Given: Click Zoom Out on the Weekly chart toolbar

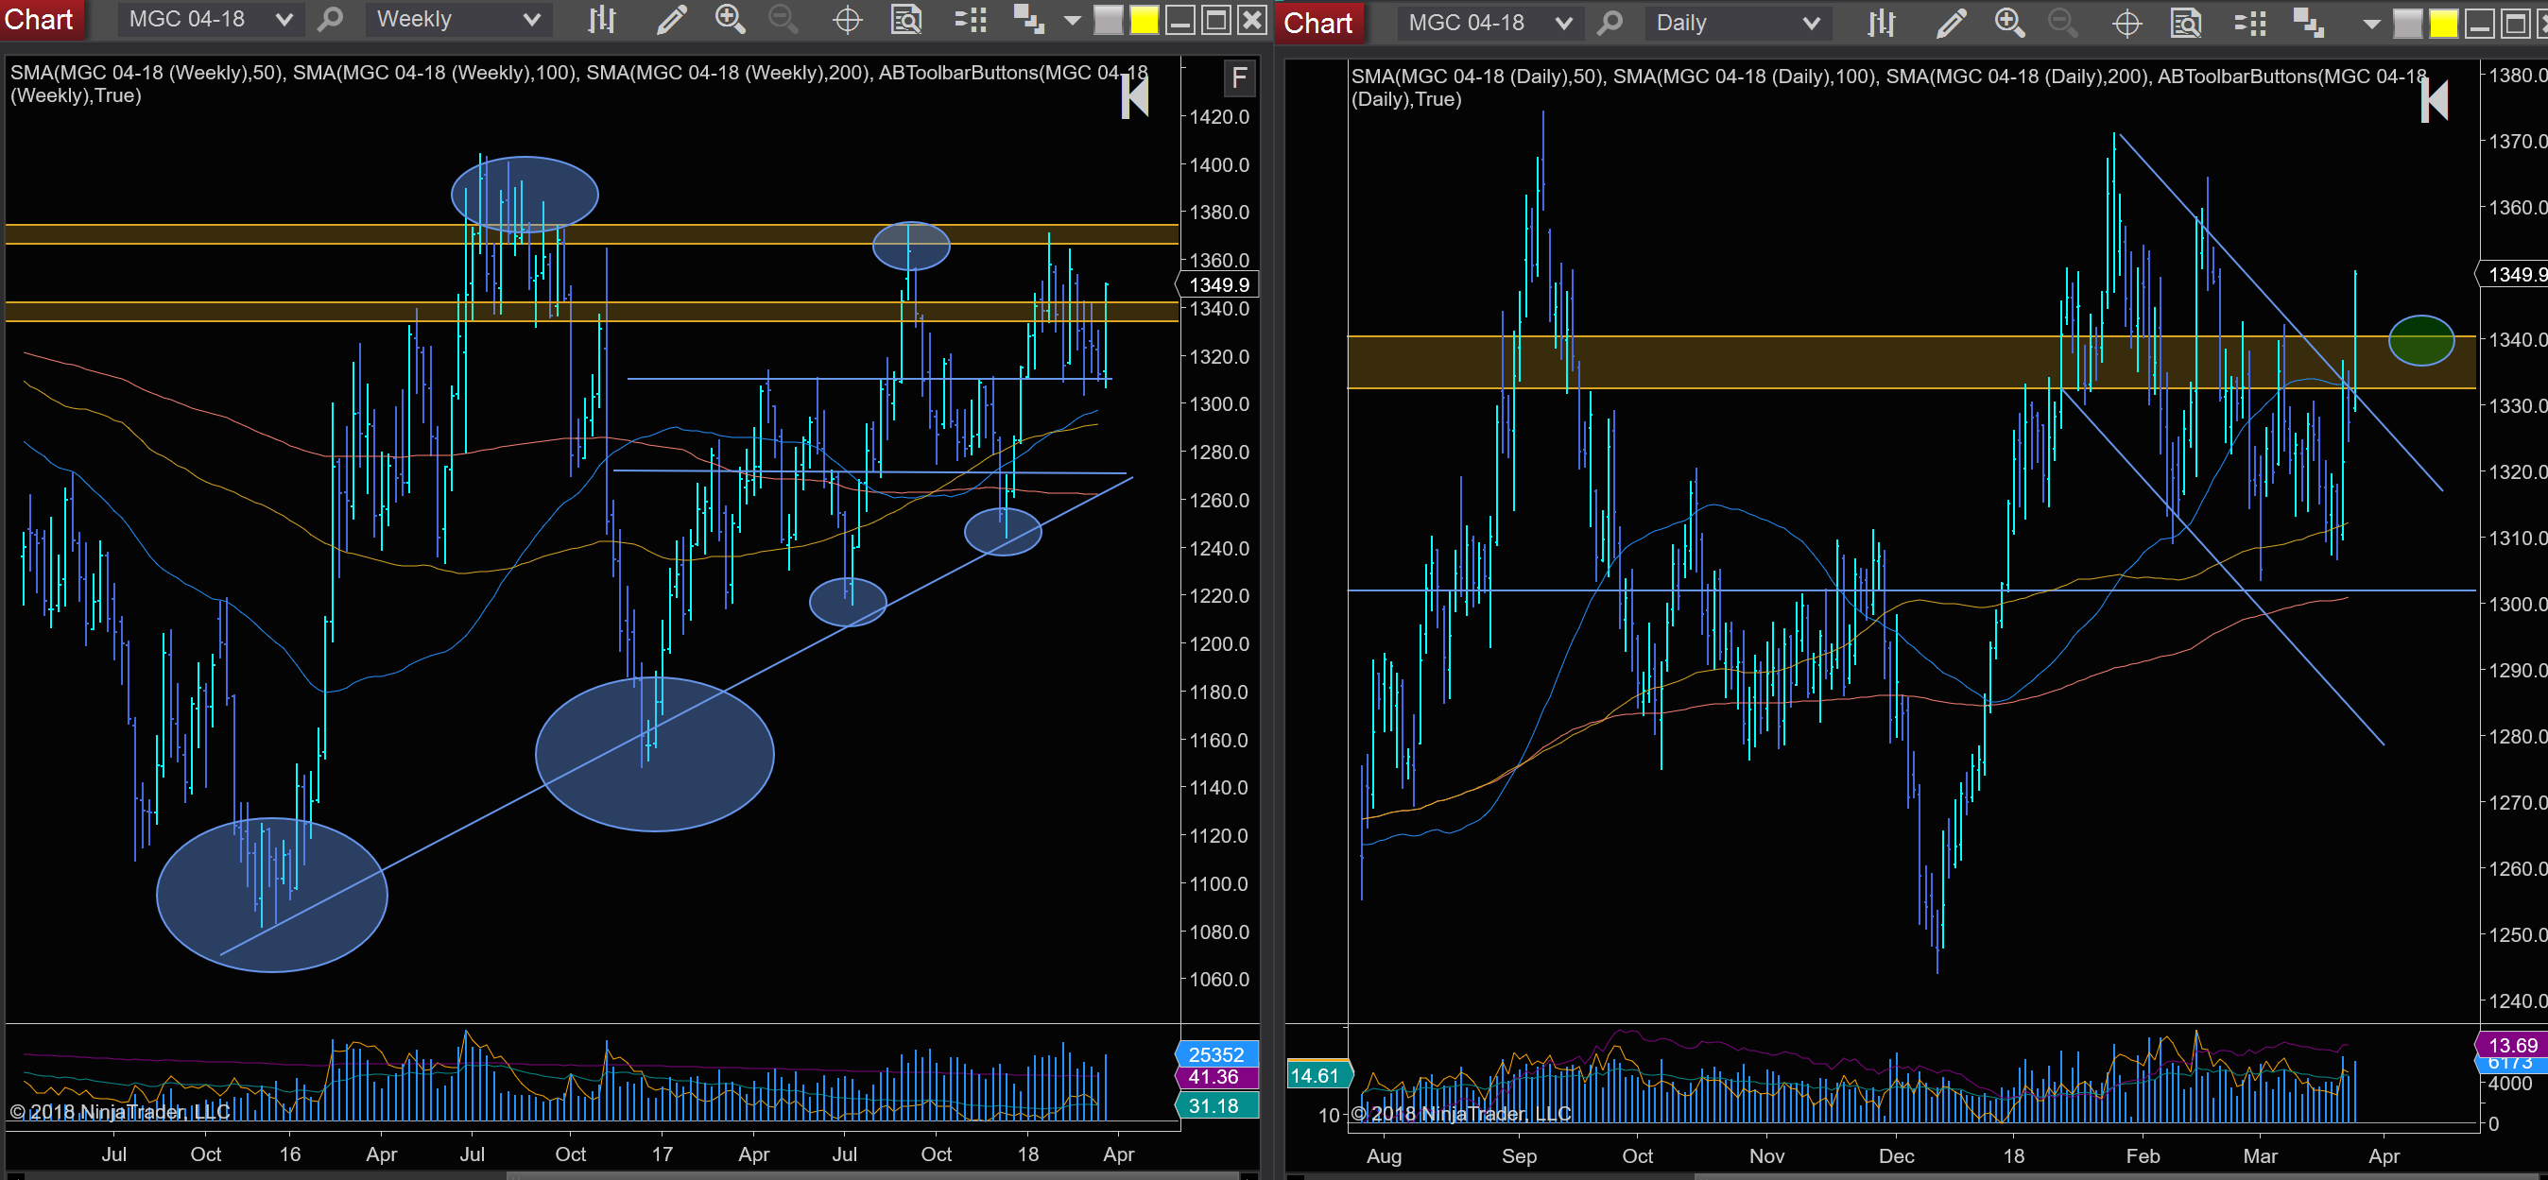Looking at the screenshot, I should coord(783,19).
